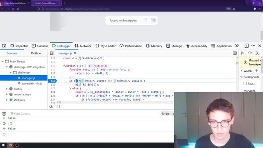Collapse challenge-0921.intigriti.io node
This screenshot has width=263, height=148.
(7, 67)
